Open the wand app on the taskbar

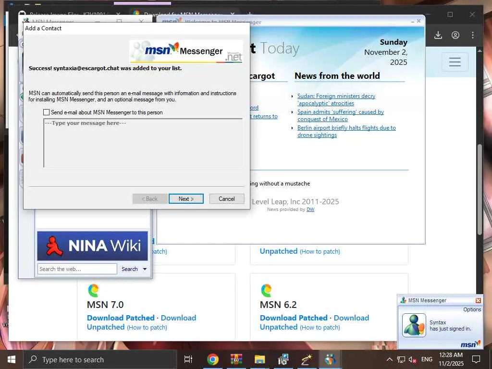coord(307,359)
